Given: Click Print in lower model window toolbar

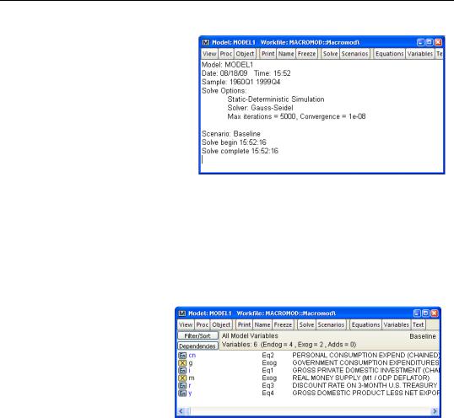Looking at the screenshot, I should [x=244, y=325].
